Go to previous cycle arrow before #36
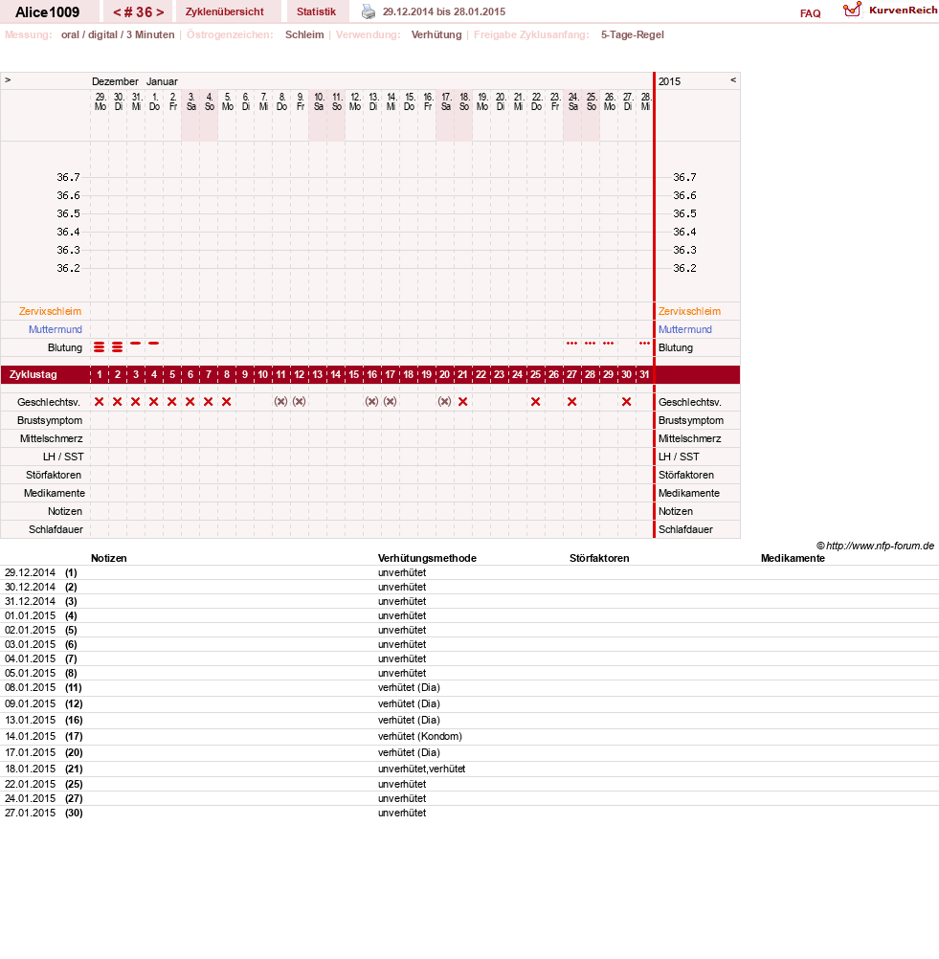This screenshot has height=959, width=939. 117,12
